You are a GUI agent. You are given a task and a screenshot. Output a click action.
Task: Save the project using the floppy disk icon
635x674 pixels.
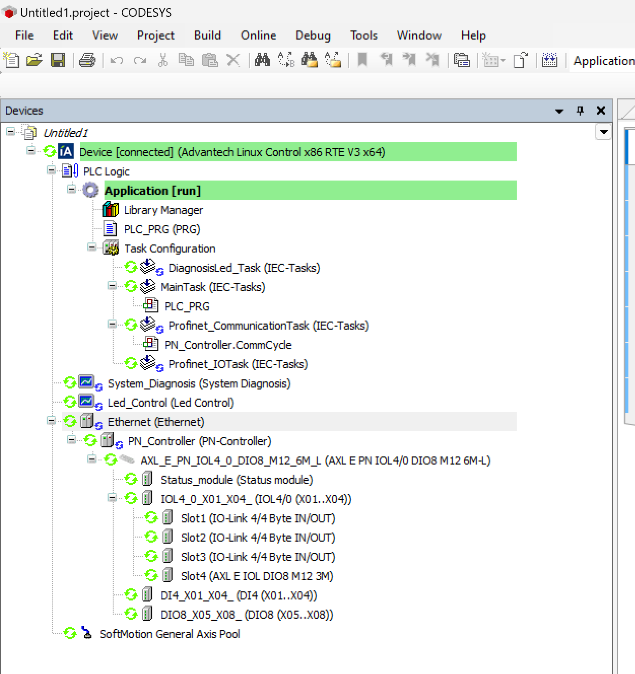tap(58, 60)
